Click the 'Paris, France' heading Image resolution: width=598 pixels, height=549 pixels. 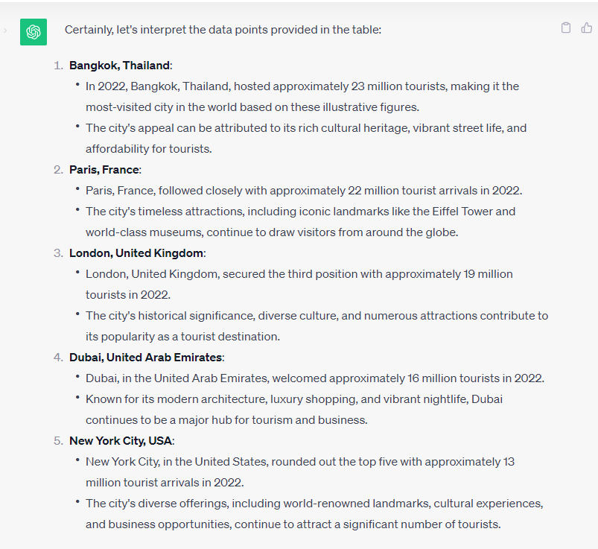coord(105,170)
